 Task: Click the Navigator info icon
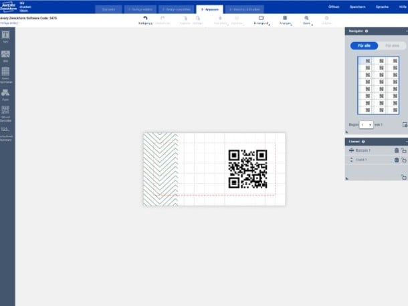367,31
